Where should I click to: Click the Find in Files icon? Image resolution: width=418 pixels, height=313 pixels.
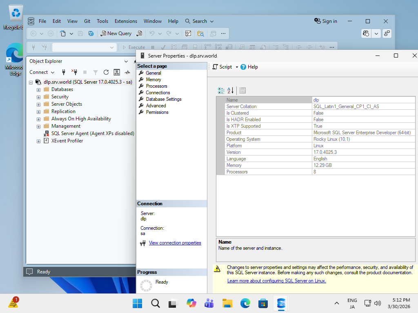coord(200,33)
